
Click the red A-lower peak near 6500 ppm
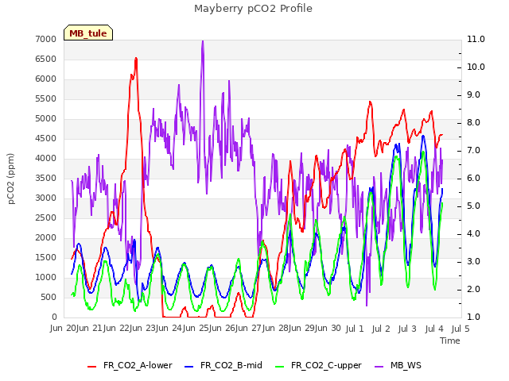pyautogui.click(x=136, y=58)
